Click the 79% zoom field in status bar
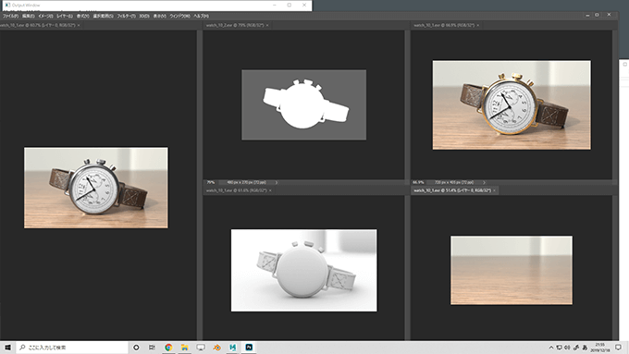 click(211, 182)
